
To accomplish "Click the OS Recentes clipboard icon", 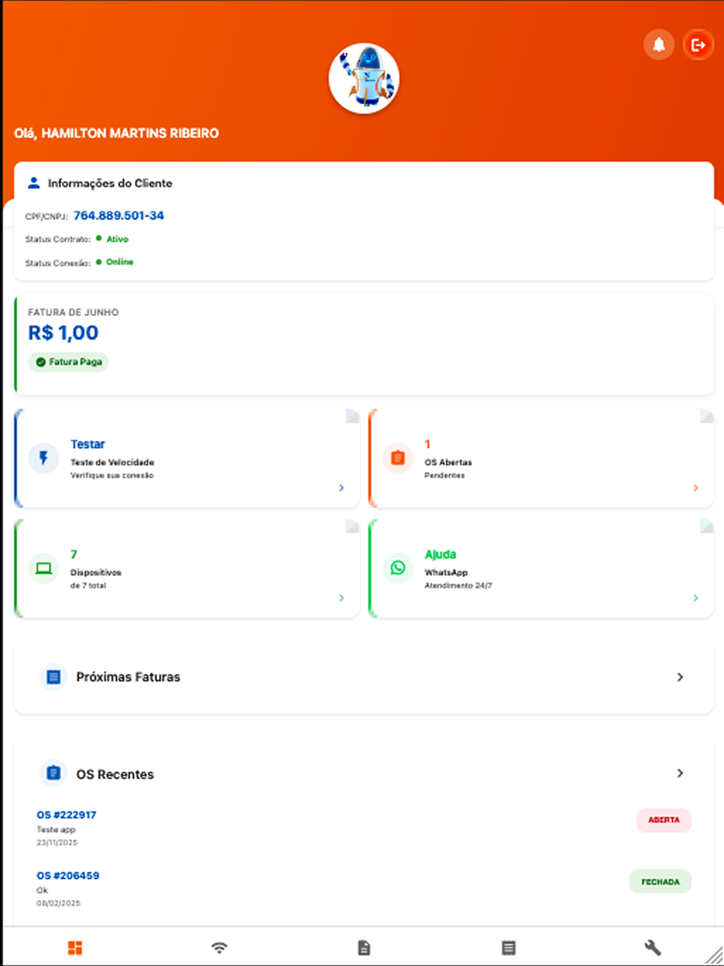I will click(53, 773).
